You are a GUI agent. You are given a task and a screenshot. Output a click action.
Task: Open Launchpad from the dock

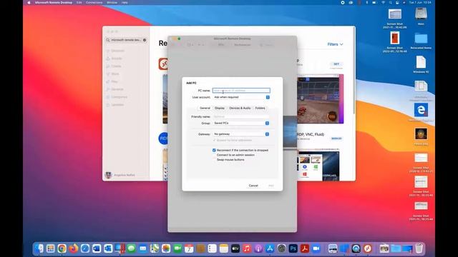click(50, 248)
